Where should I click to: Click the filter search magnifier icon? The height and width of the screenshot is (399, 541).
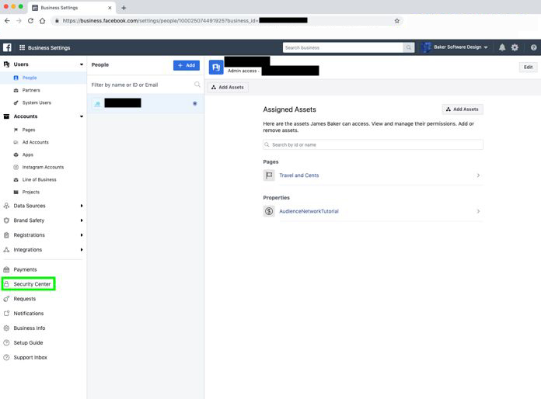click(197, 85)
